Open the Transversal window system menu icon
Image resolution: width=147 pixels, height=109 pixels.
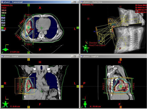[x=2, y=2]
